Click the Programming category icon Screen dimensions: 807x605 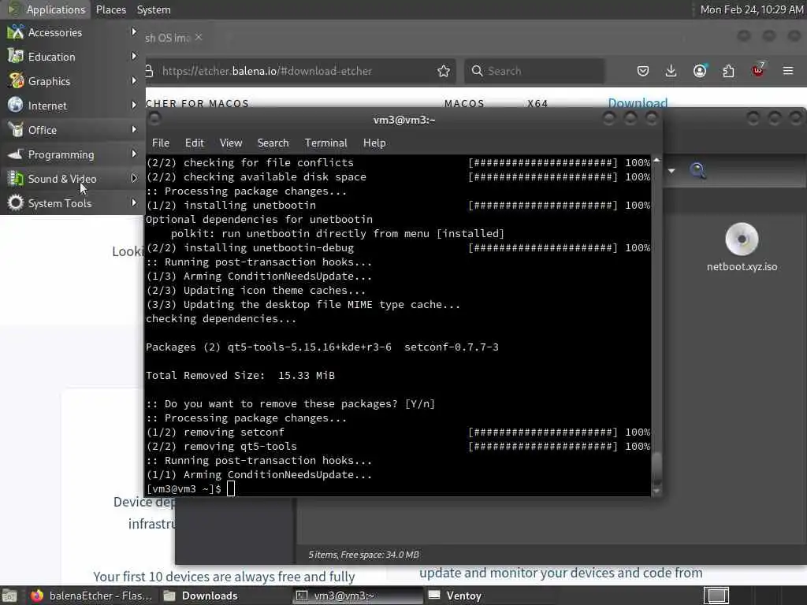pos(16,154)
